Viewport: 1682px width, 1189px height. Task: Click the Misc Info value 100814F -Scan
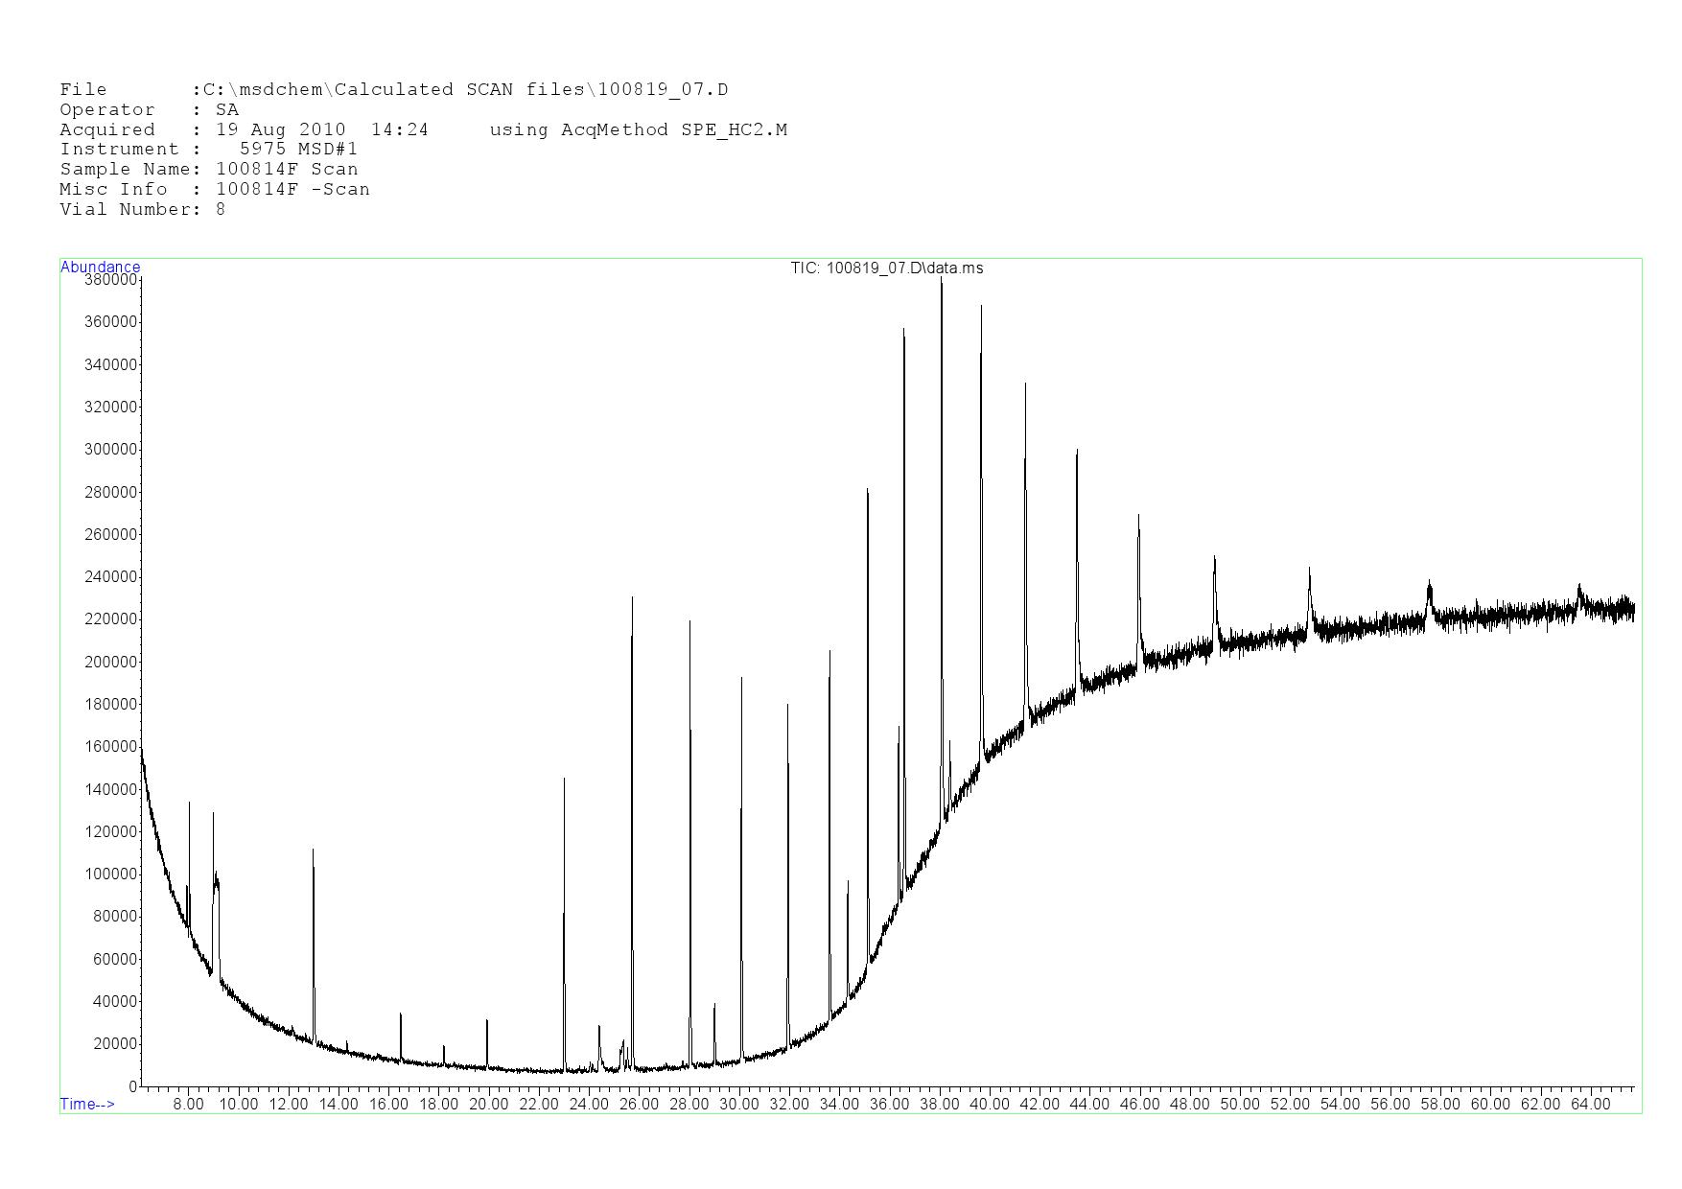click(x=292, y=189)
